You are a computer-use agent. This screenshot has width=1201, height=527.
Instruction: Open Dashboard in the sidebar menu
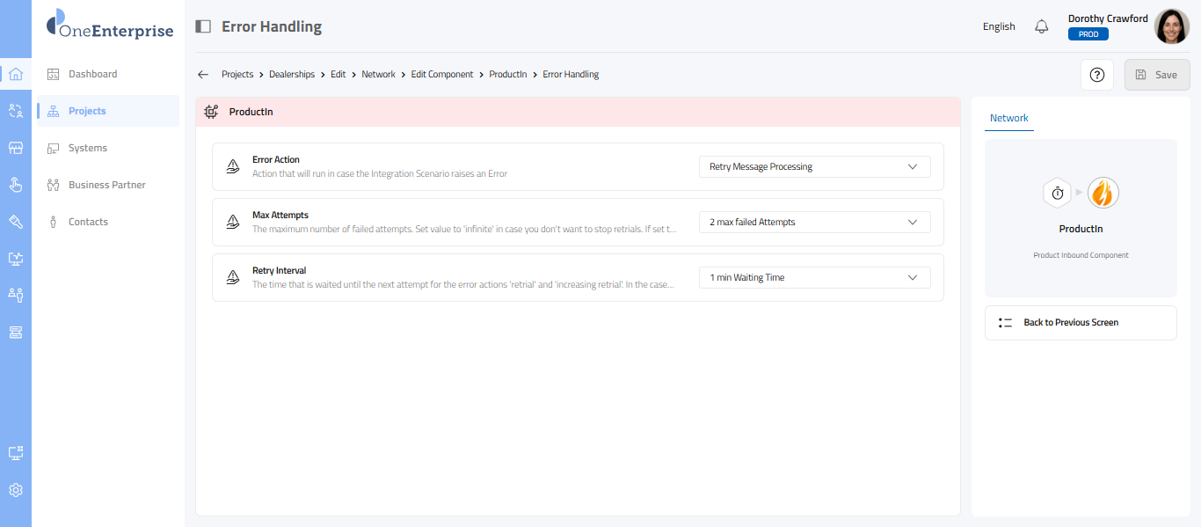point(92,74)
